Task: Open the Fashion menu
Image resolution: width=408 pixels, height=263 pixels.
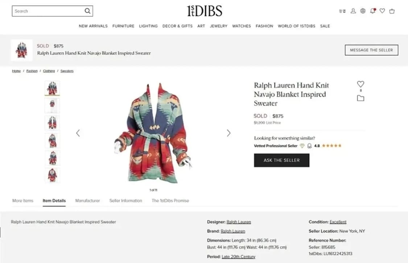Action: (x=264, y=26)
